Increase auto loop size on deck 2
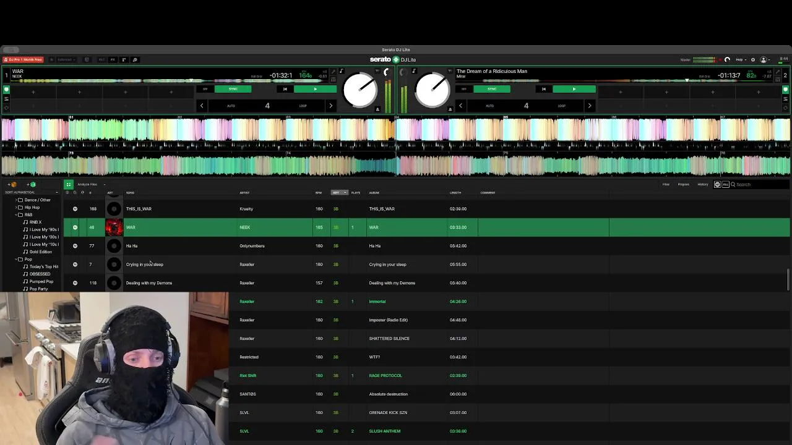 589,106
